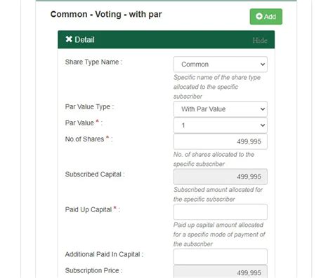The width and height of the screenshot is (333, 278).
Task: Click chevron arrow of Common dropdown
Action: pyautogui.click(x=263, y=64)
